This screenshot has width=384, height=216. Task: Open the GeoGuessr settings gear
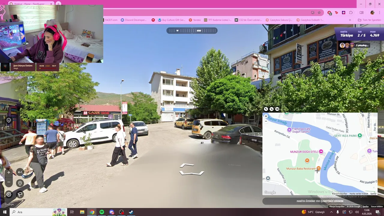[9, 194]
